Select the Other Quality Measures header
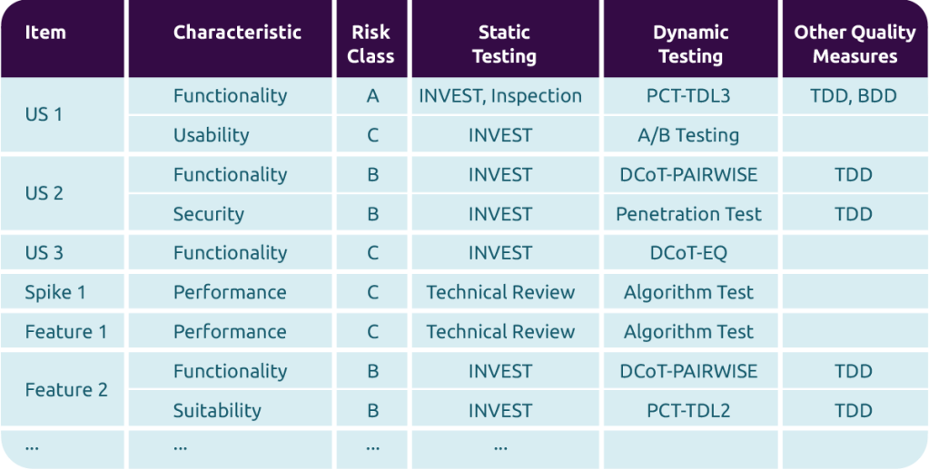 point(855,44)
